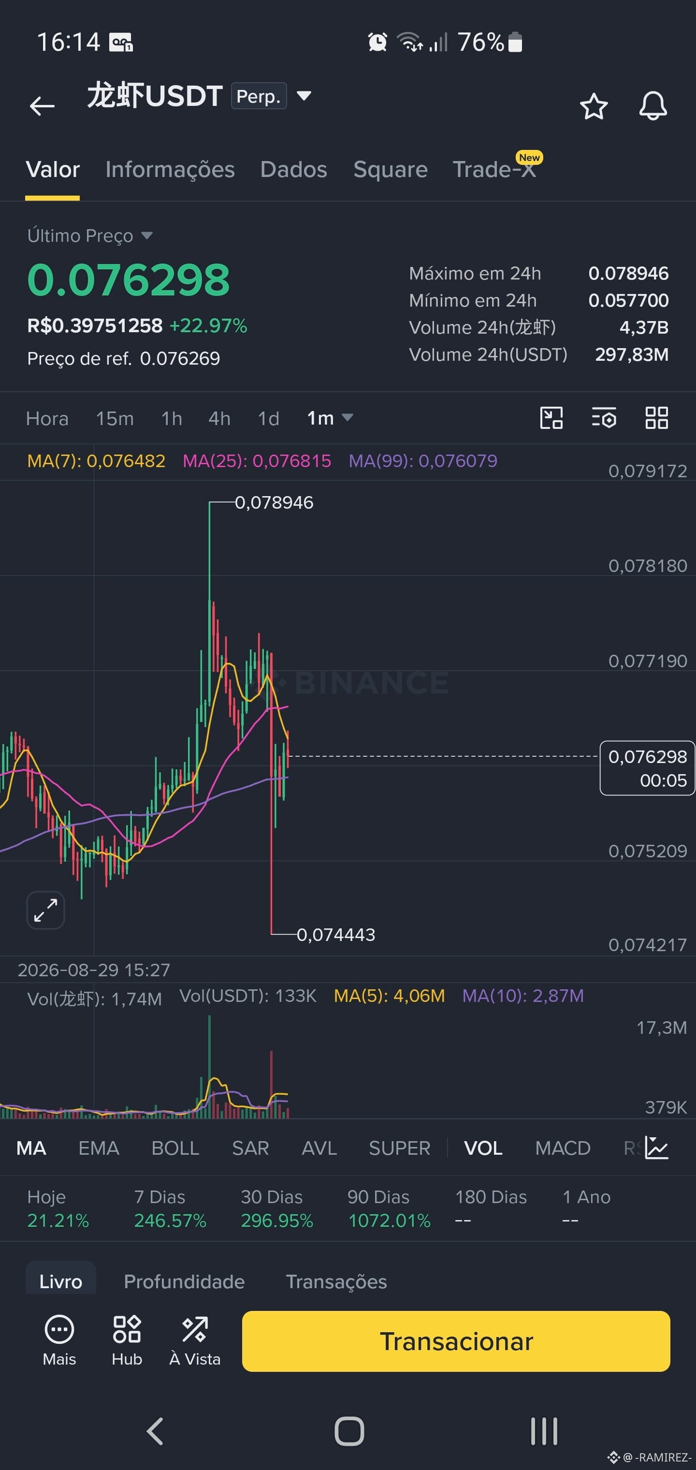Tap the Perp. contract label

coord(259,96)
